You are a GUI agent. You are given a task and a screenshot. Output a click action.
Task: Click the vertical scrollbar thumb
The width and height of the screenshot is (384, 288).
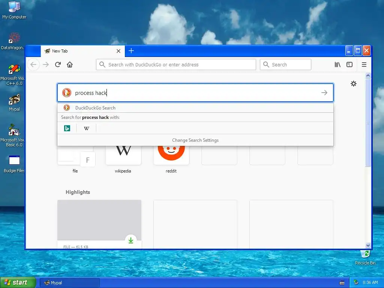coord(368,123)
